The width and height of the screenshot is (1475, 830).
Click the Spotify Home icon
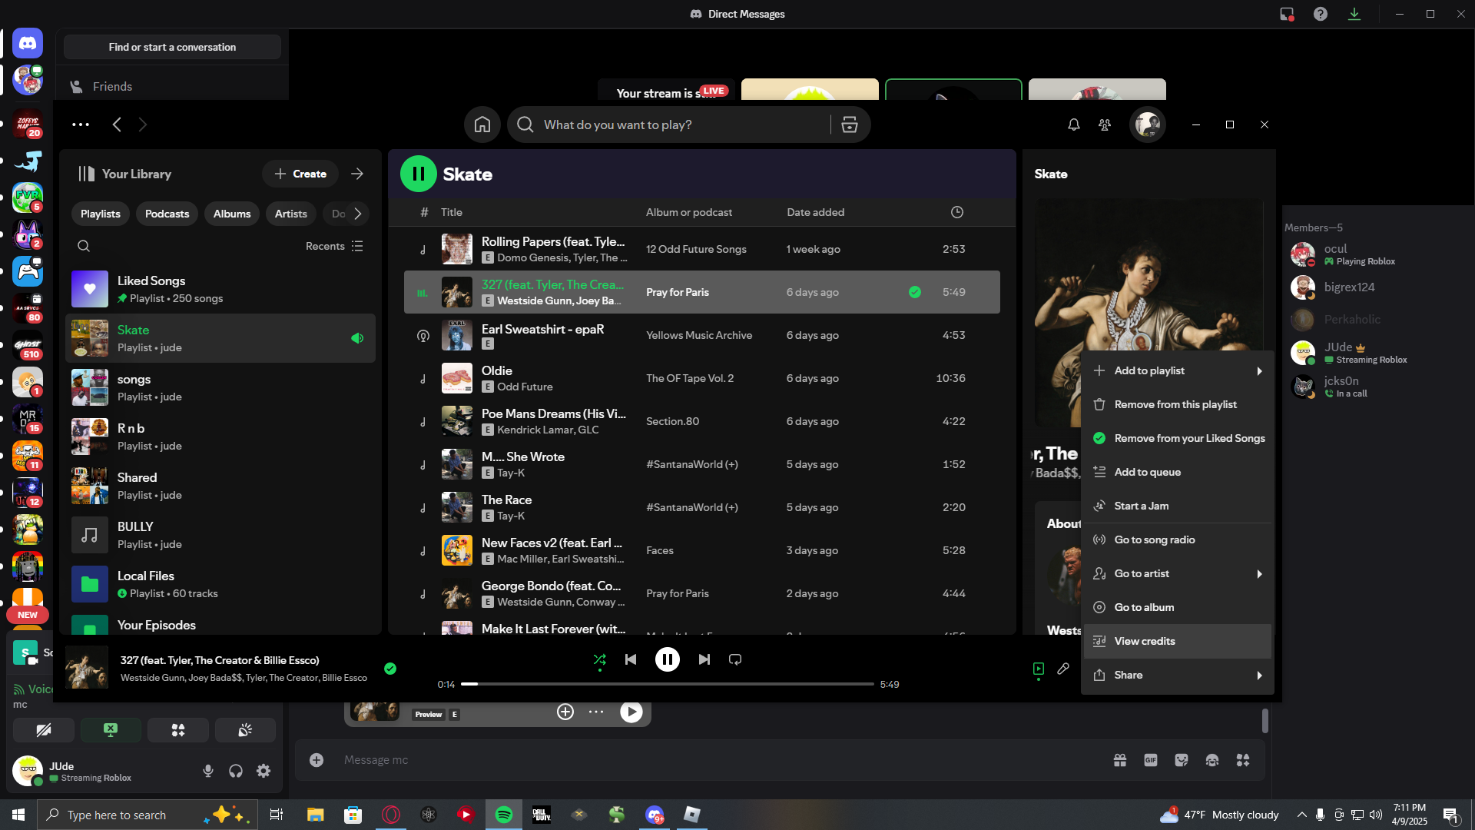pyautogui.click(x=482, y=124)
